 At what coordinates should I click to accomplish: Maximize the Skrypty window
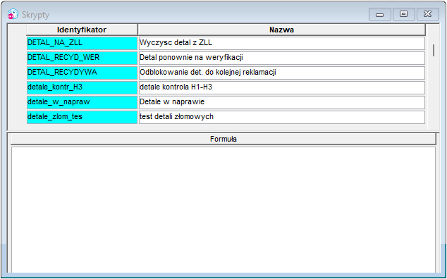[404, 14]
